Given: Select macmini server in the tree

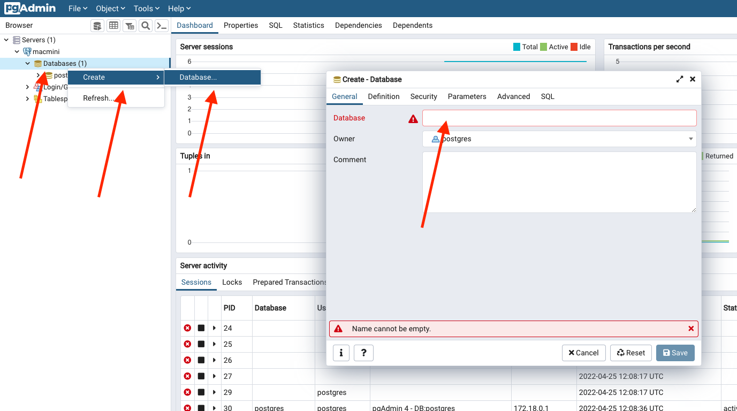Looking at the screenshot, I should (46, 52).
